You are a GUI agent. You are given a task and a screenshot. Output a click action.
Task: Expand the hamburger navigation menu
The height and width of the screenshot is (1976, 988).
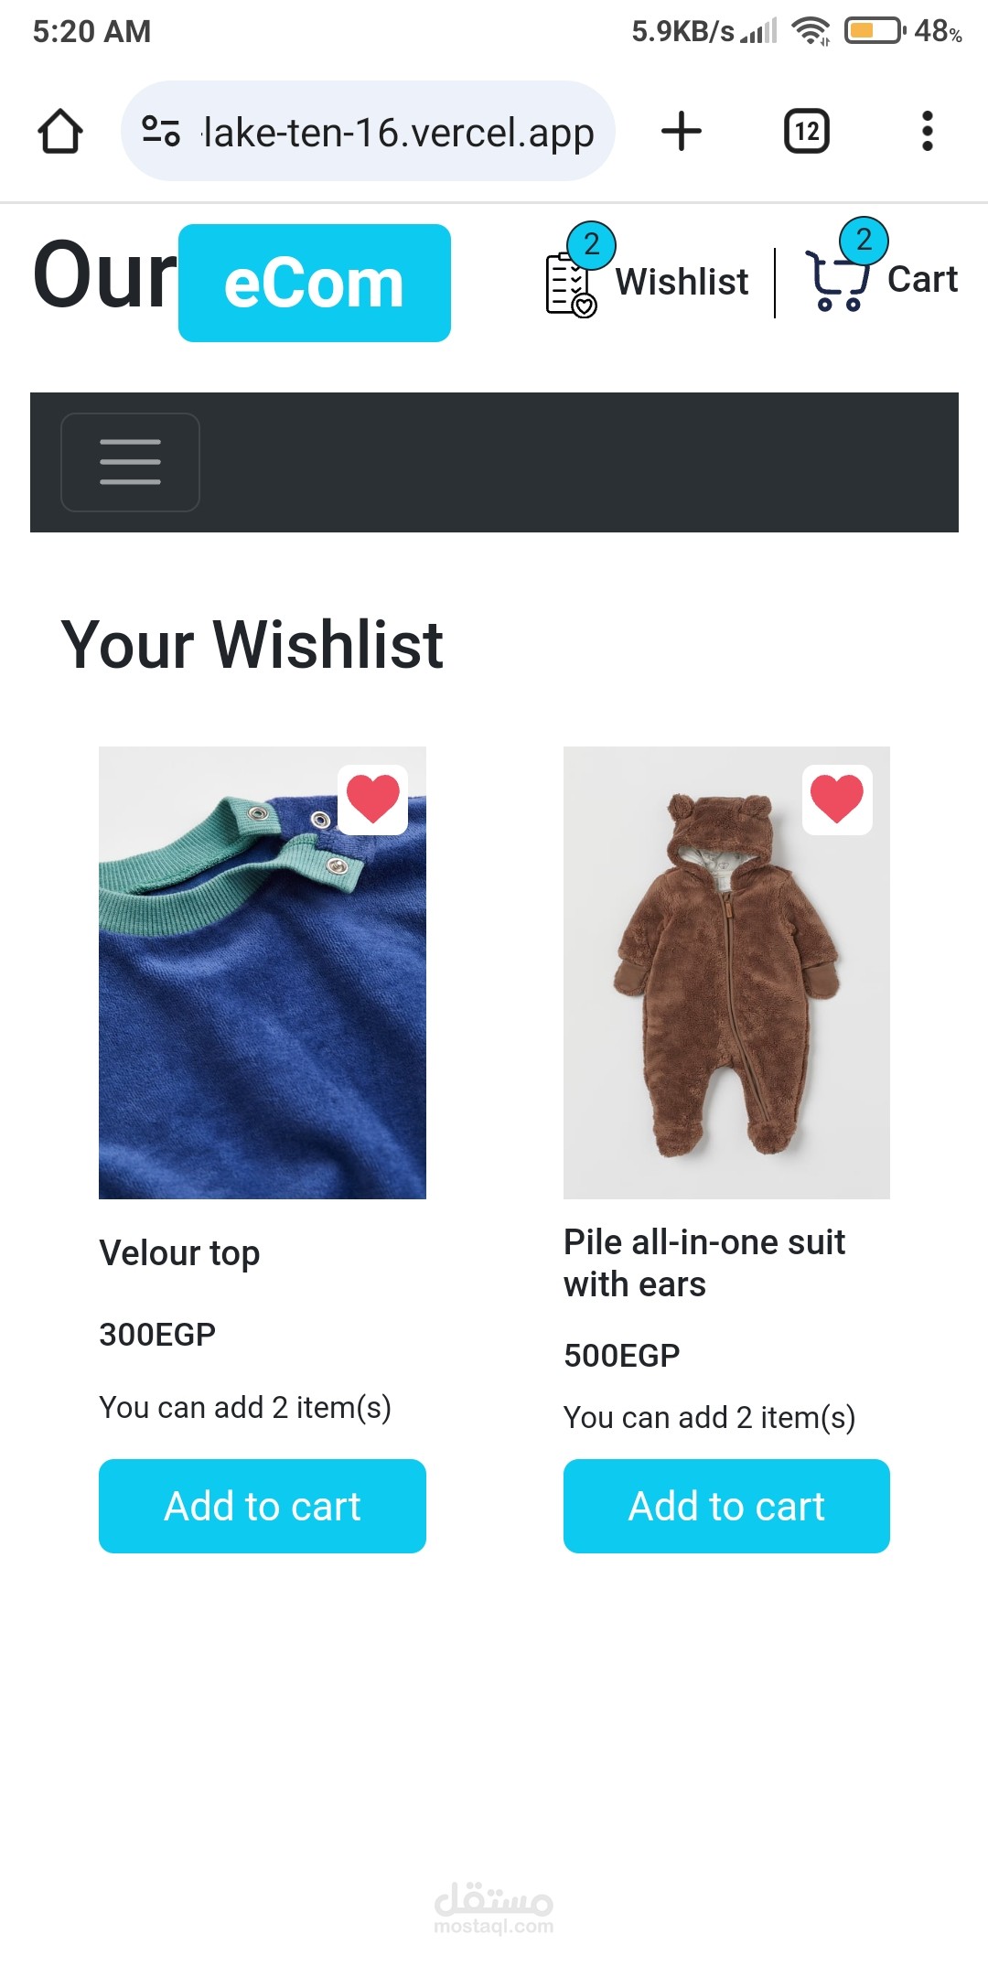pyautogui.click(x=130, y=462)
